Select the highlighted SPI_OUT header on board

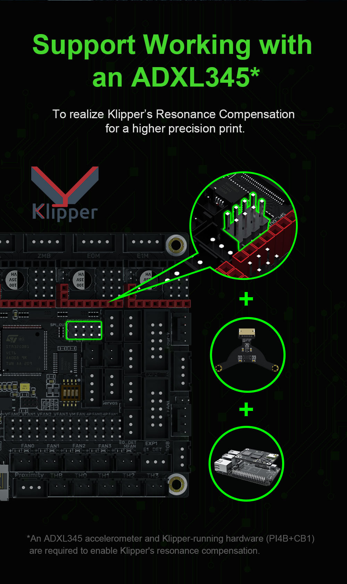(84, 330)
